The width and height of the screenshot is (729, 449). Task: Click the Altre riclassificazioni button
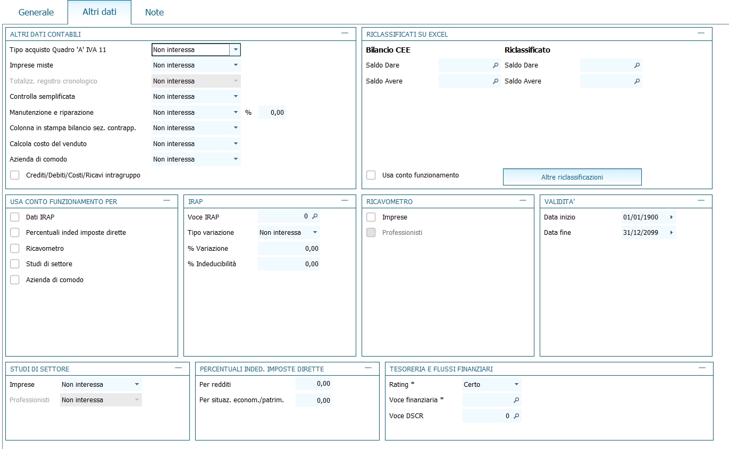coord(572,177)
